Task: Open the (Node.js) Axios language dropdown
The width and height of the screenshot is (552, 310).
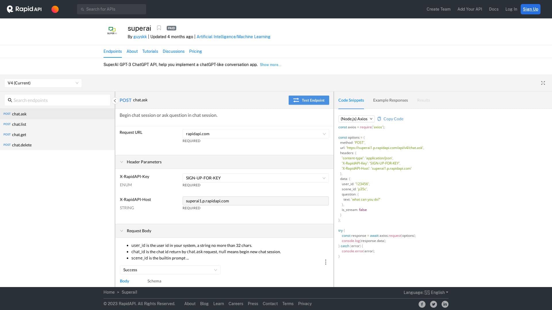Action: [356, 119]
